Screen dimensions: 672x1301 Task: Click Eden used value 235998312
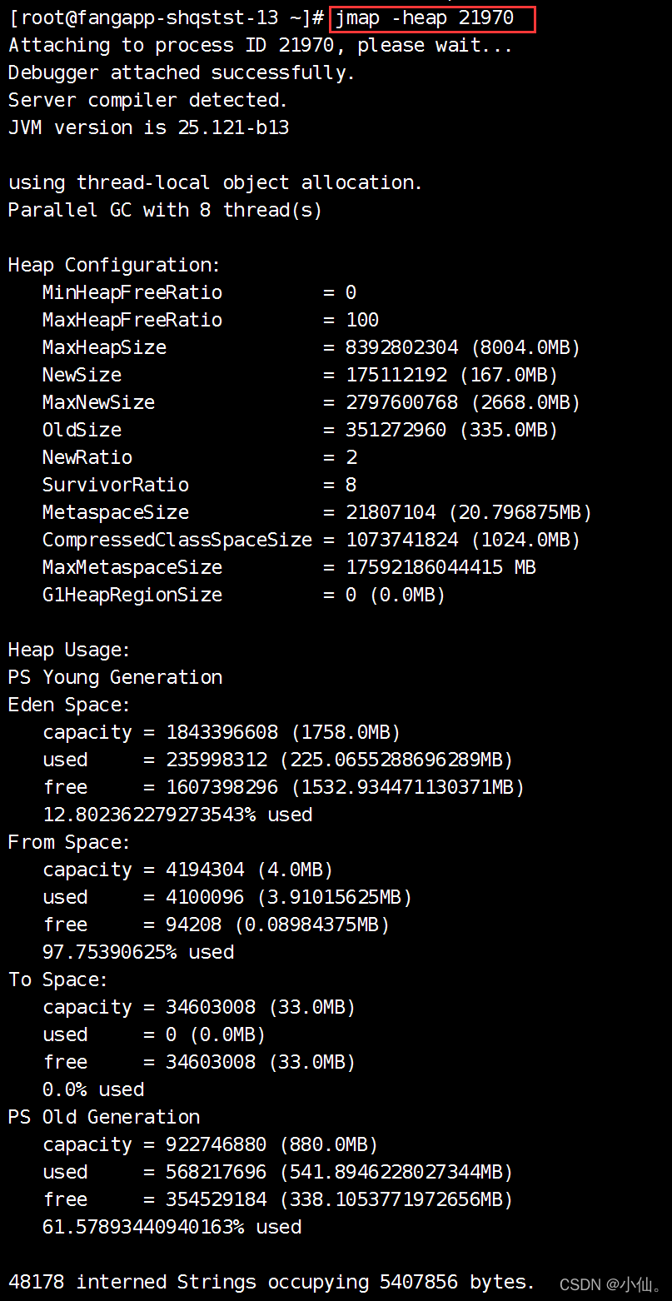[217, 760]
